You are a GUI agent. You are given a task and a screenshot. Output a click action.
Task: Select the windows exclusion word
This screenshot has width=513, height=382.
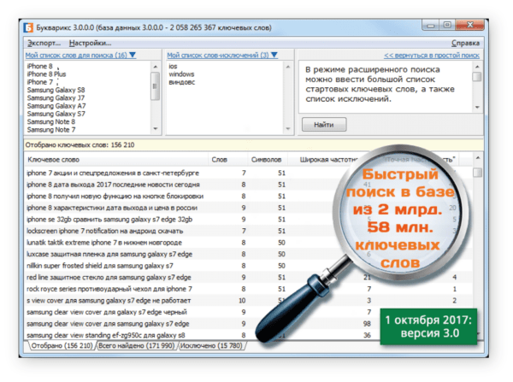(x=181, y=74)
